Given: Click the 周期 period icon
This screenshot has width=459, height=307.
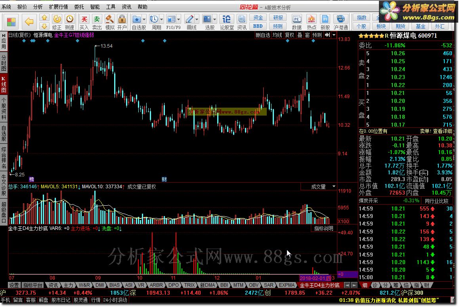Looking at the screenshot, I should (x=154, y=22).
